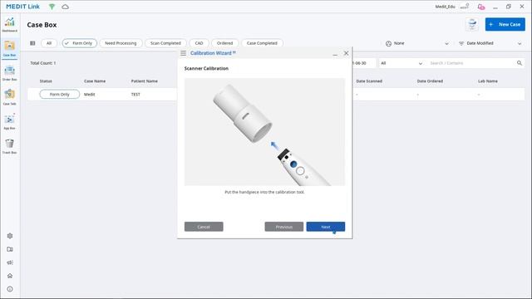Click the Next button in wizard

pos(325,227)
